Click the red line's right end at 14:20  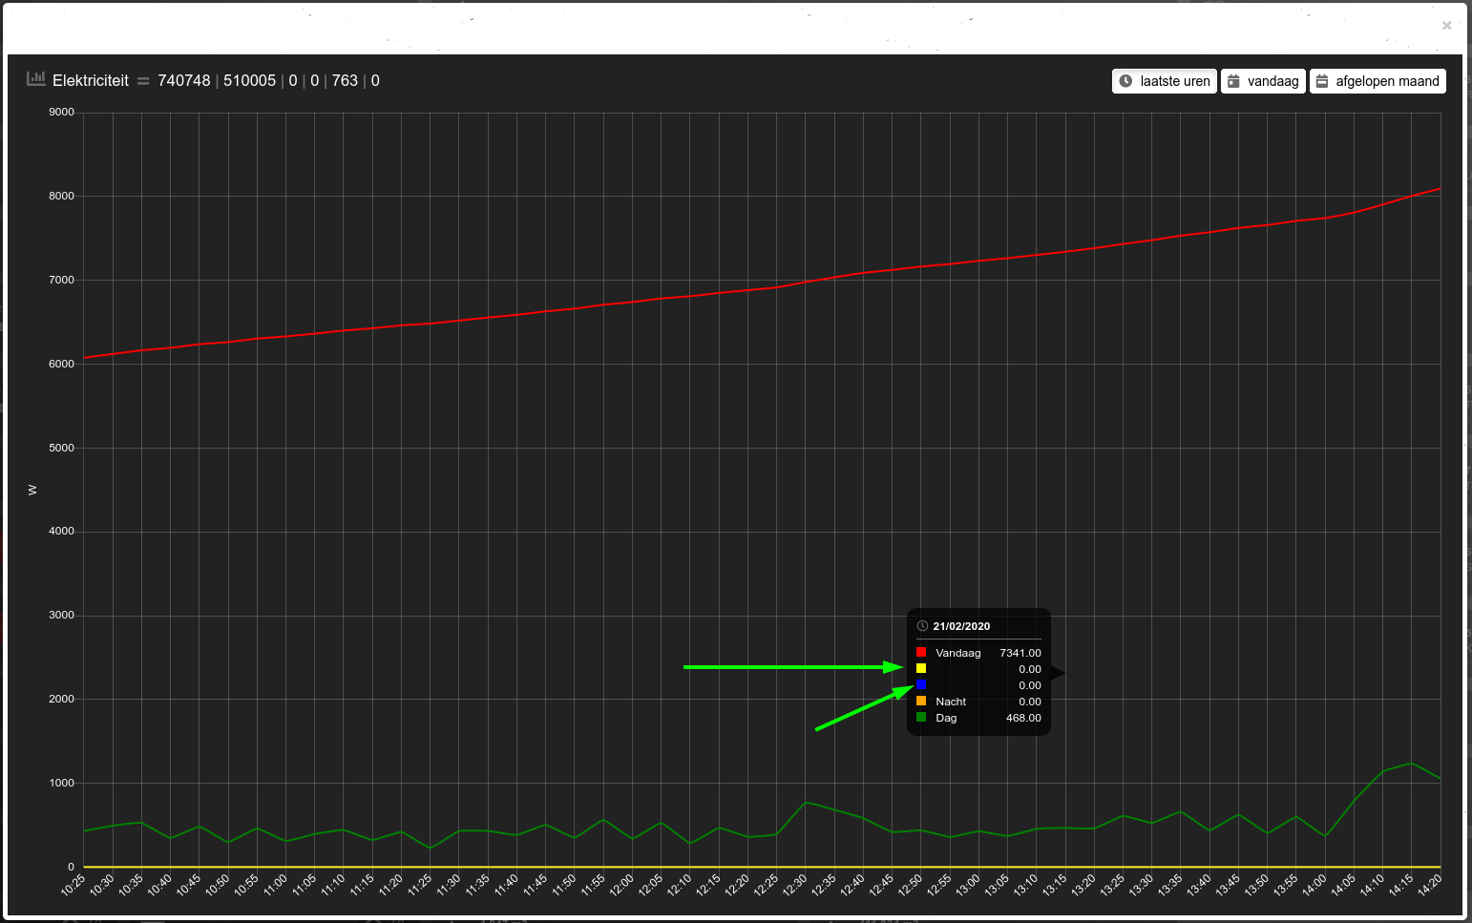(1439, 189)
